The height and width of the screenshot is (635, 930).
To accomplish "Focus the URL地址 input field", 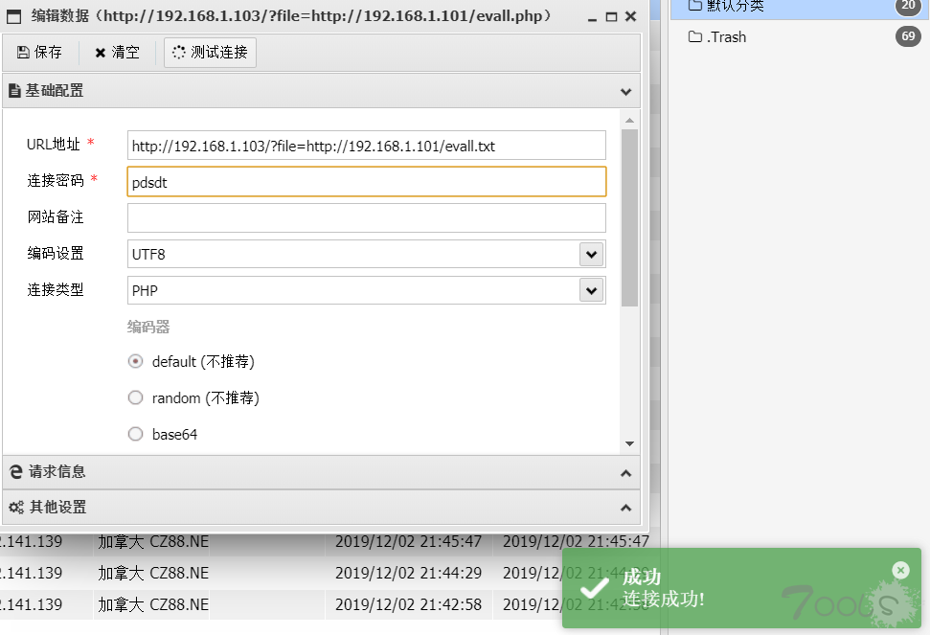I will 367,146.
